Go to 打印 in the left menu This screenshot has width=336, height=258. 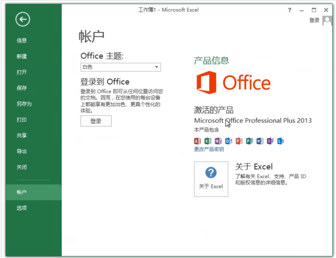[x=22, y=120]
